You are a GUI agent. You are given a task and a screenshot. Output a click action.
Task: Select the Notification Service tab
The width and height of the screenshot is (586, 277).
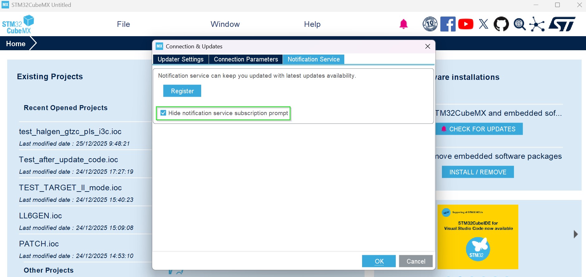pyautogui.click(x=313, y=59)
